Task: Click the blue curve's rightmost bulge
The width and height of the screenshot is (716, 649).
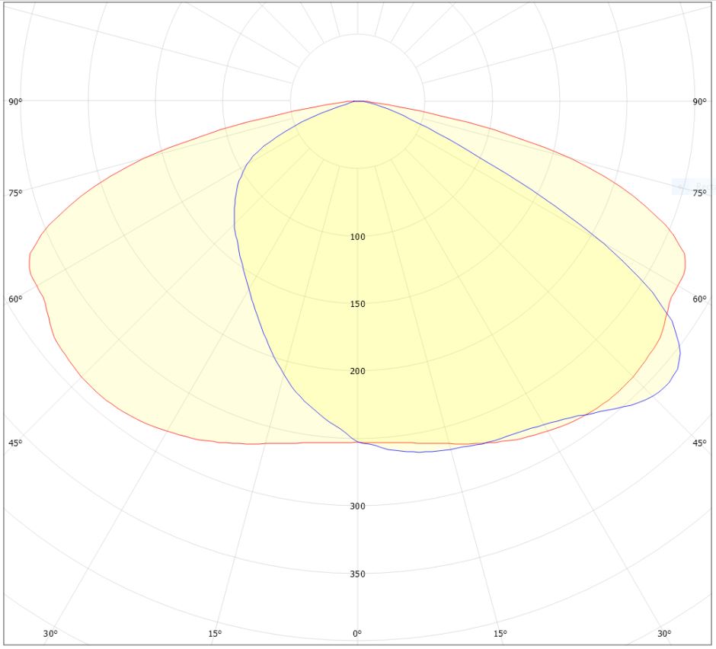Action: 679,353
